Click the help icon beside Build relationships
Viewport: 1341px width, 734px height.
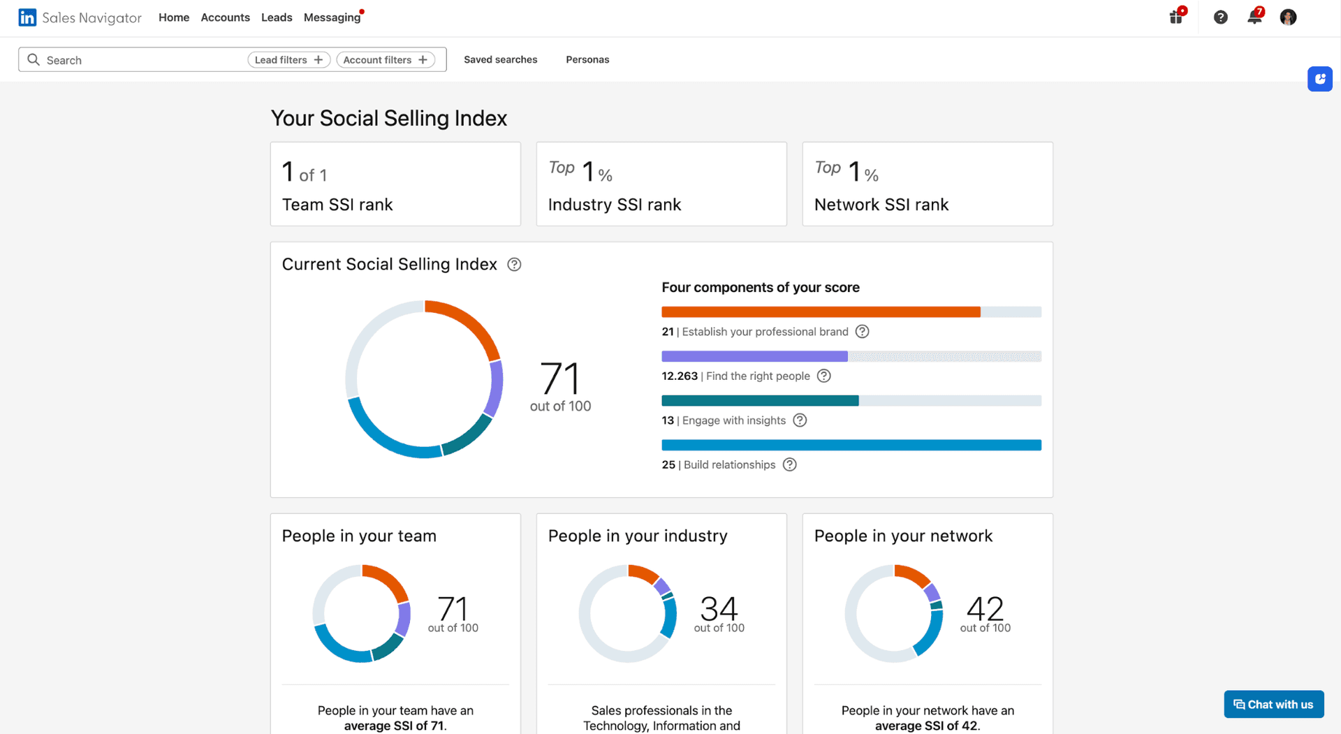coord(789,464)
